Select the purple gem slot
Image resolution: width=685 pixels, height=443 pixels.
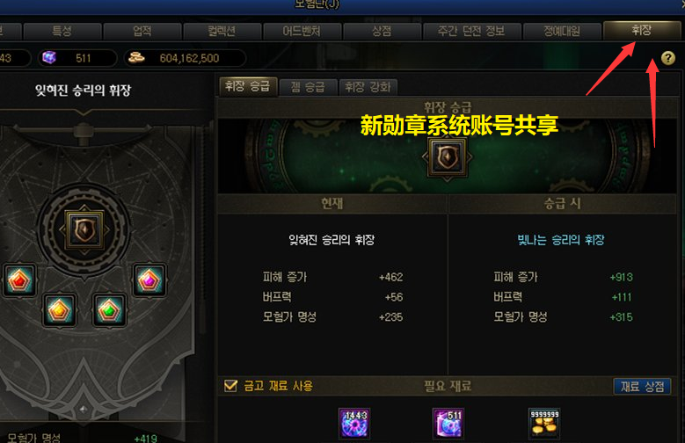coord(149,280)
